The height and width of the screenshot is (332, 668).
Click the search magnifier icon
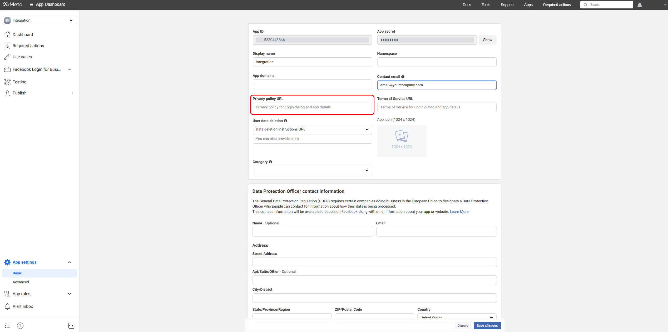pyautogui.click(x=586, y=5)
